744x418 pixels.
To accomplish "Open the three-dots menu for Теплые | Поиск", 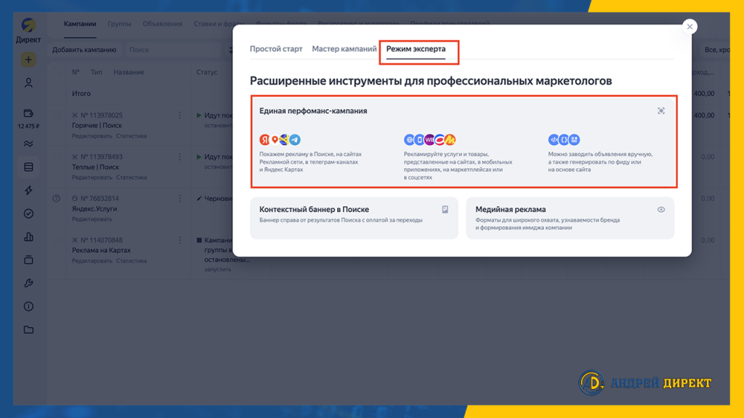I will coord(180,157).
